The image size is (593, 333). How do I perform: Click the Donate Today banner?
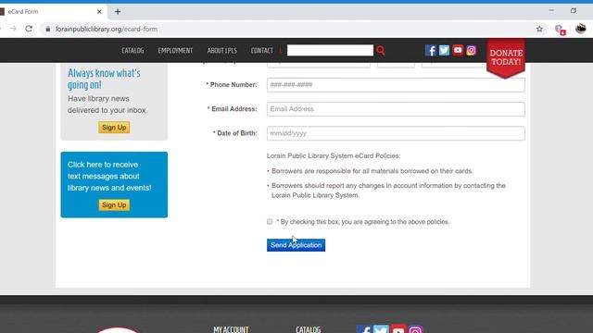pyautogui.click(x=506, y=58)
